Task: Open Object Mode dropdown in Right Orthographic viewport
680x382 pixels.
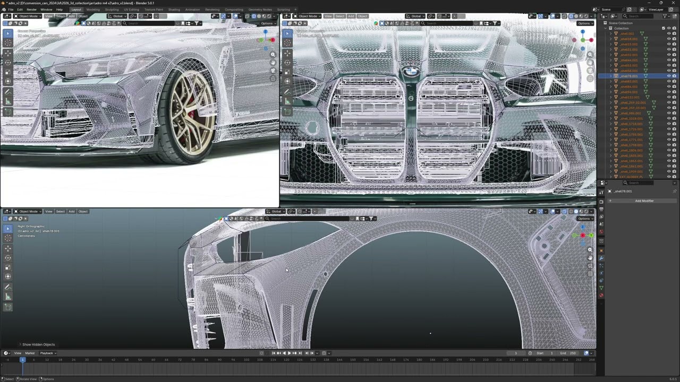Action: pos(28,212)
